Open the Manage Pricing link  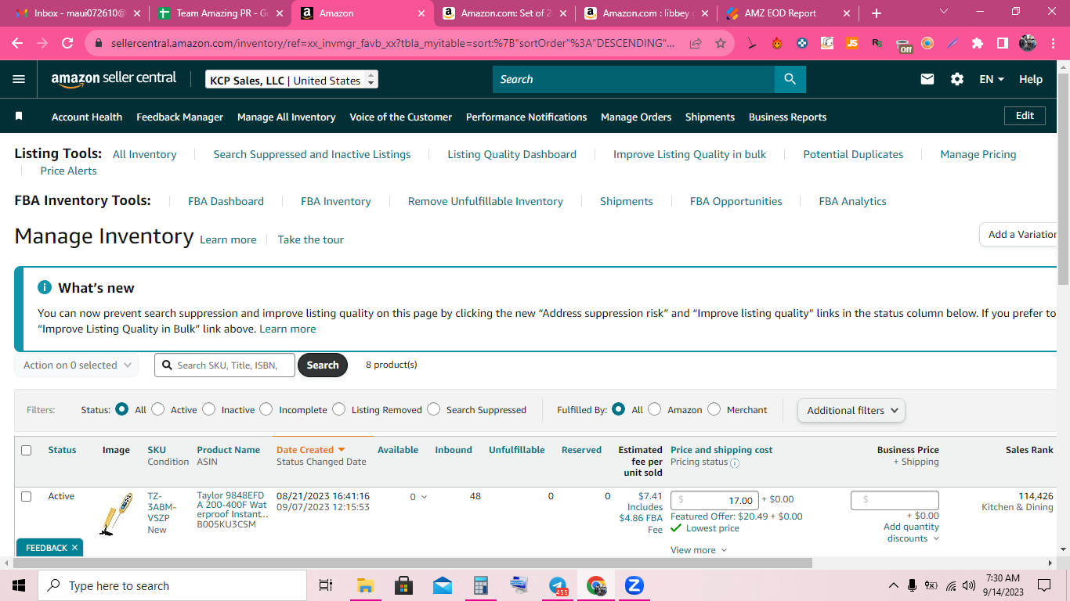[x=978, y=154]
